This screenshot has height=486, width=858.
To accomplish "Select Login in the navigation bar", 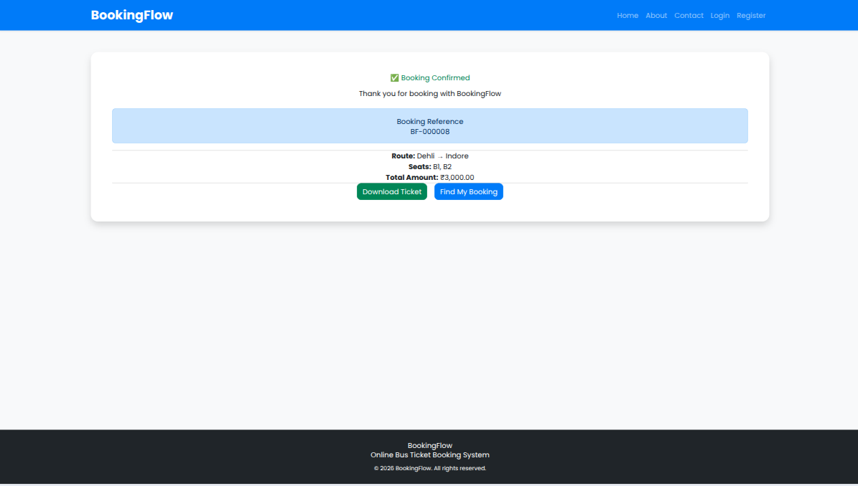I will (x=720, y=15).
